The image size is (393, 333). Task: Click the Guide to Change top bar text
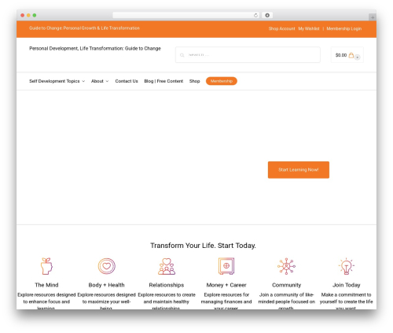(x=84, y=28)
